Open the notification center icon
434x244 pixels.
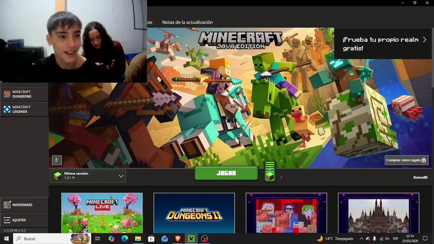click(x=425, y=239)
